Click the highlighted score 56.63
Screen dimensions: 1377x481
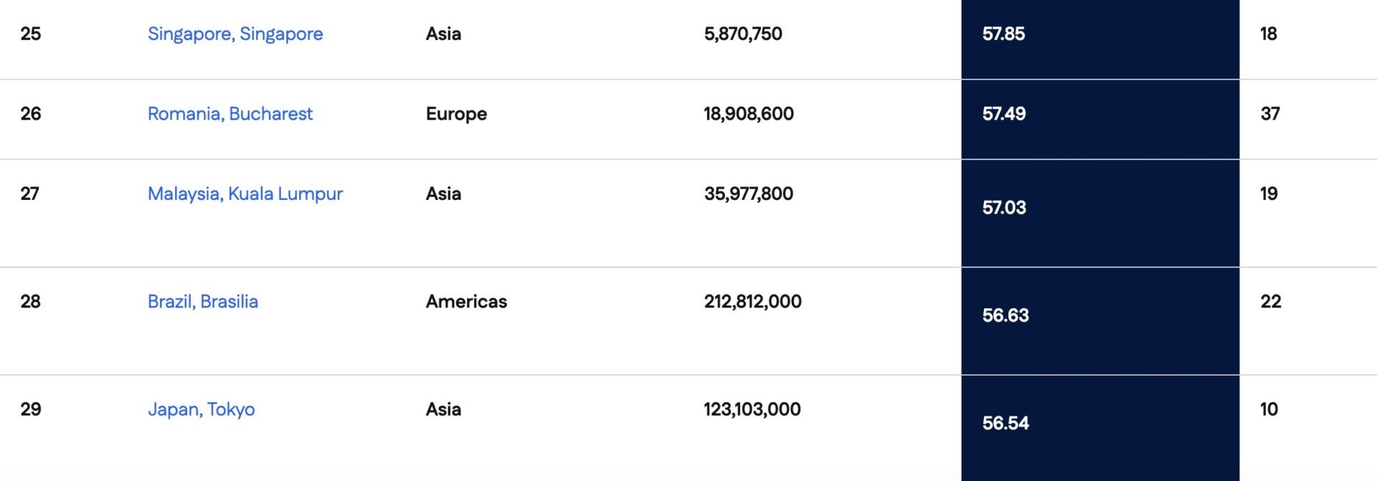[x=1005, y=315]
